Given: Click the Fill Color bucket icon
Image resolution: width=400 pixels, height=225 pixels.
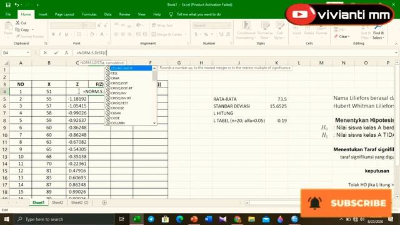Looking at the screenshot, I should click(92, 34).
